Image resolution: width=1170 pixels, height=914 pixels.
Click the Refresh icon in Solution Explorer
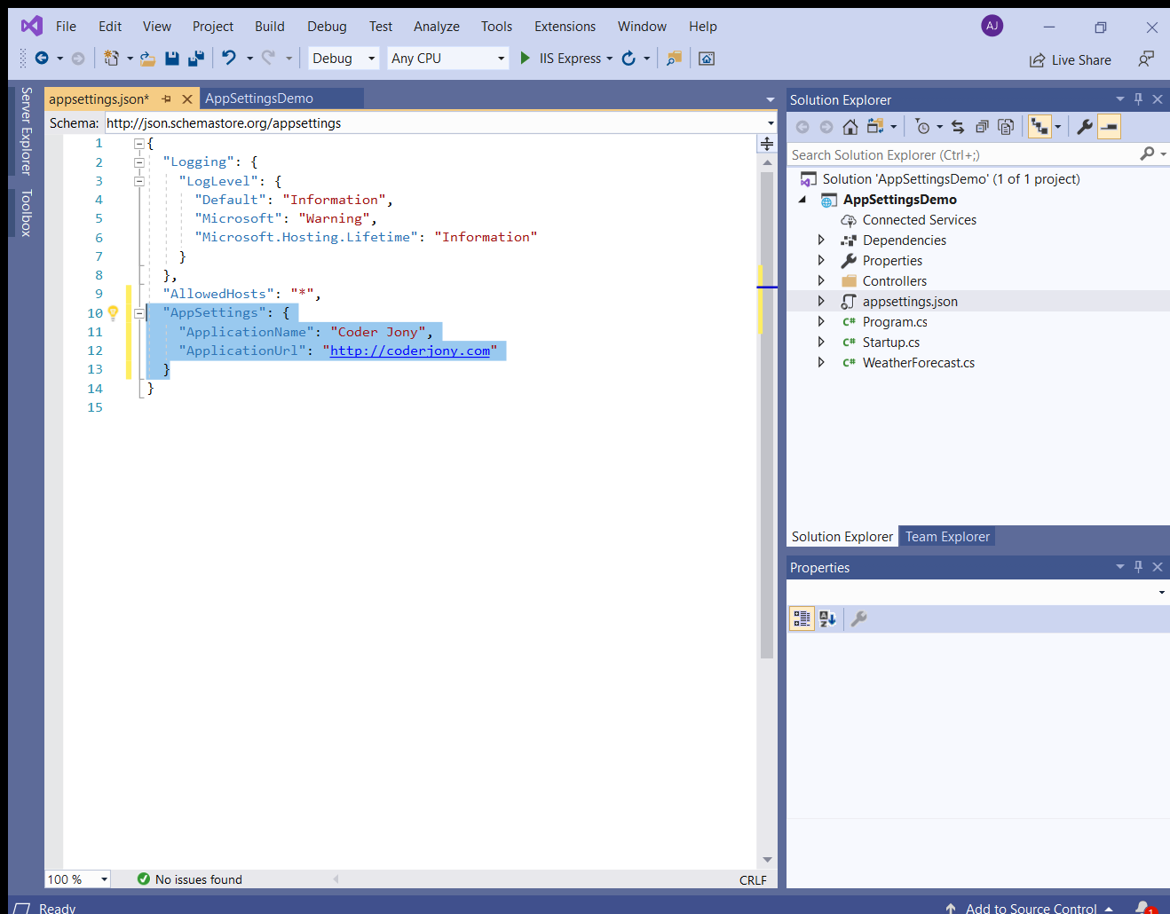(957, 127)
